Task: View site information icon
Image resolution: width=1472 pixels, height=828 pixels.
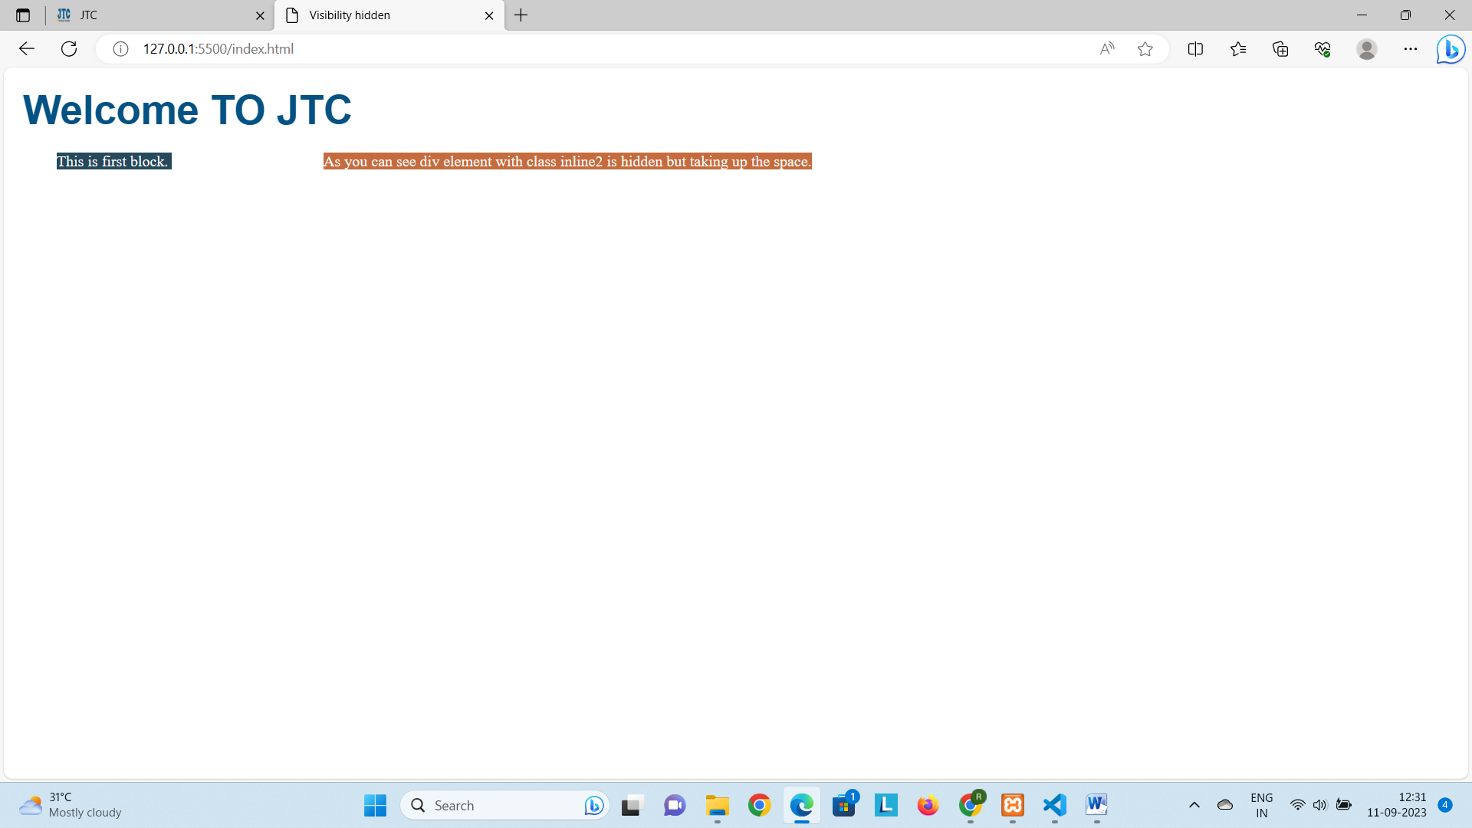Action: [120, 49]
